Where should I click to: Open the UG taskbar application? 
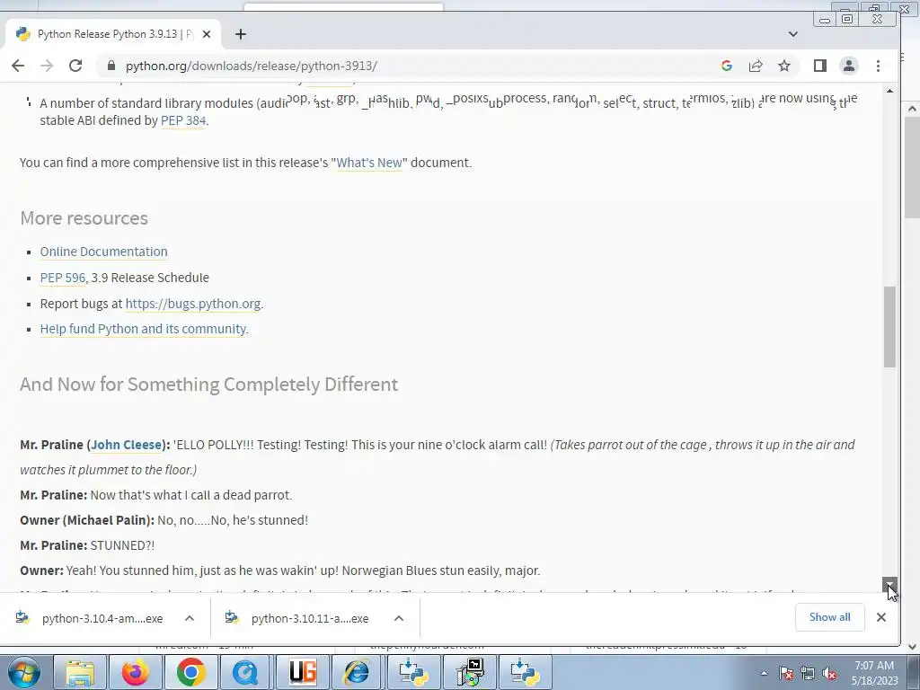pos(302,672)
